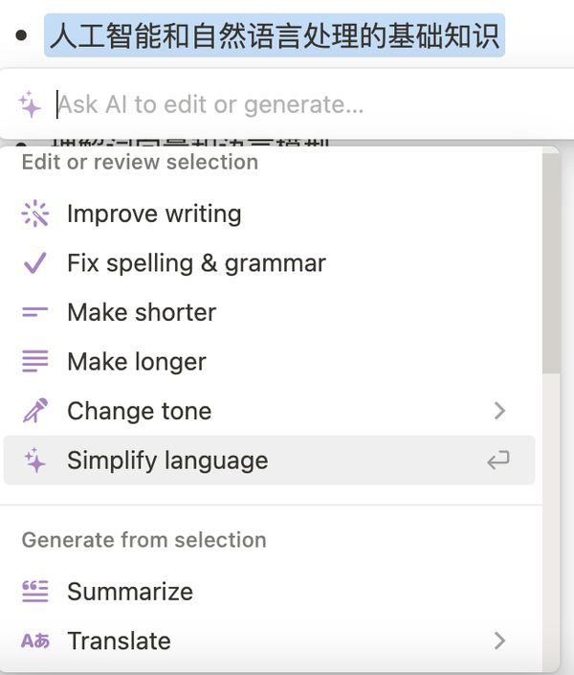Click the Fix spelling checkmark icon
Viewport: 574px width, 675px height.
[35, 263]
